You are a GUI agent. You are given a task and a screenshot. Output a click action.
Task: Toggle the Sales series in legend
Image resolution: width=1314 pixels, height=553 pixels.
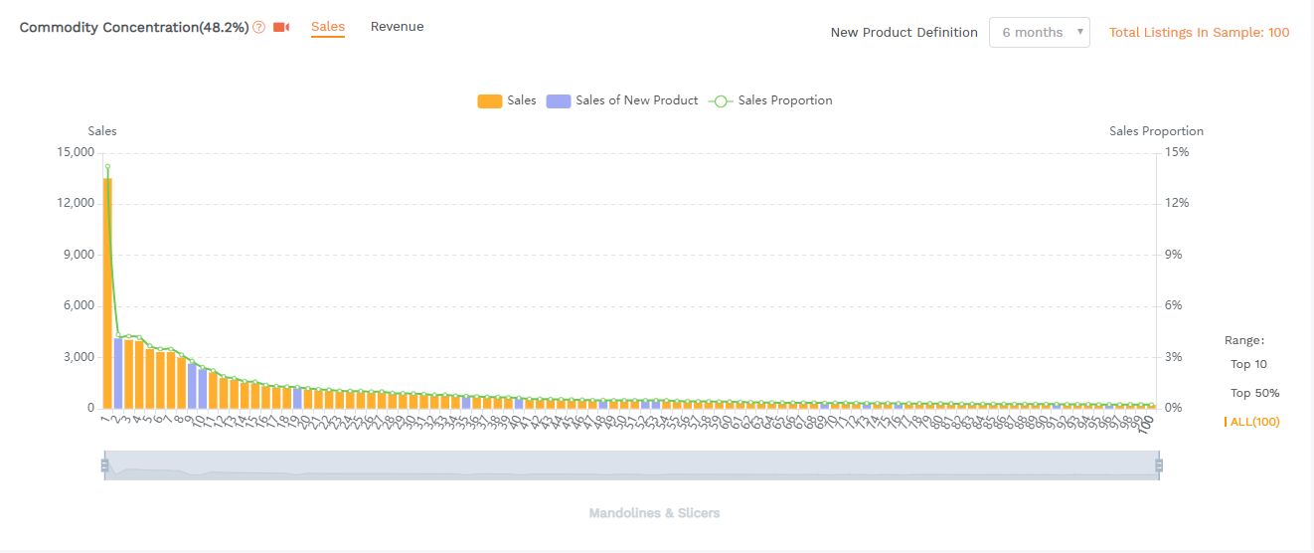507,100
